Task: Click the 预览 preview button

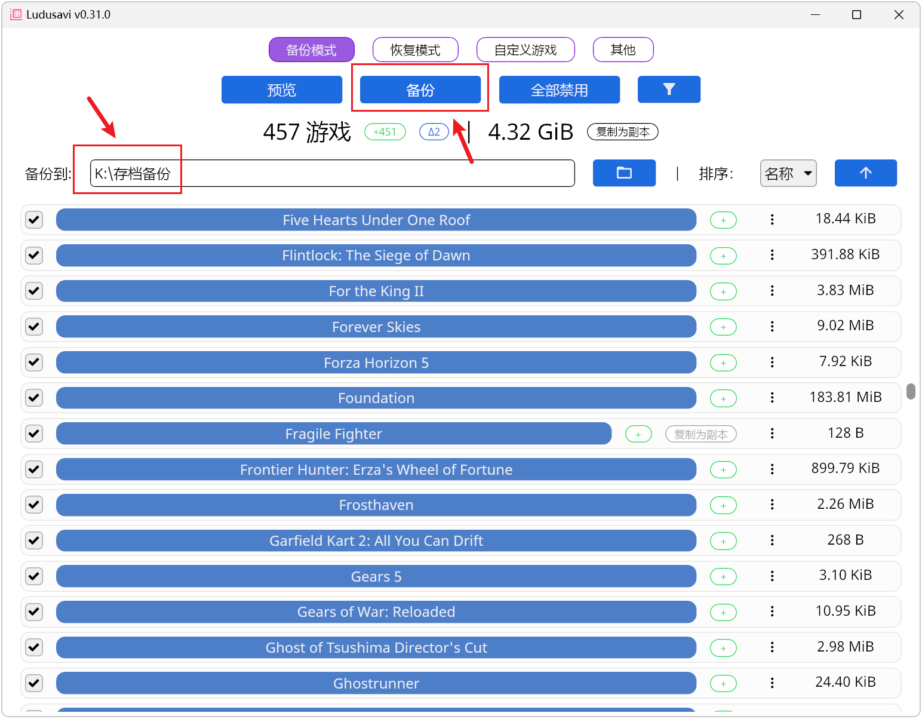Action: coord(282,90)
